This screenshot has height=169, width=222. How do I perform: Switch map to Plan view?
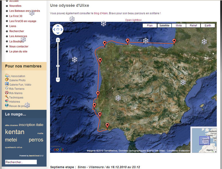point(150,25)
